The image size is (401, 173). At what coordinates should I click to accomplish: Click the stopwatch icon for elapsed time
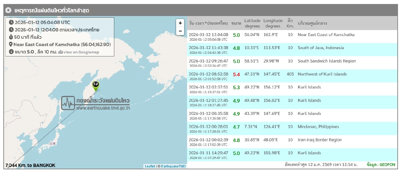11,37
